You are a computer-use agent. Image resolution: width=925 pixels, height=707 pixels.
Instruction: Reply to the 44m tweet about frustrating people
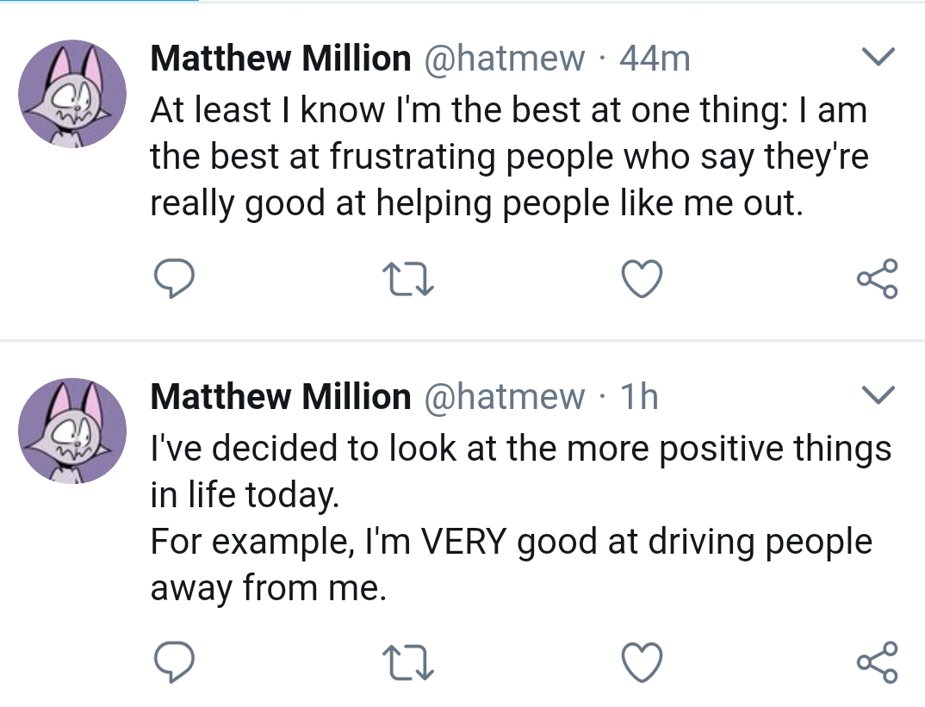(172, 279)
